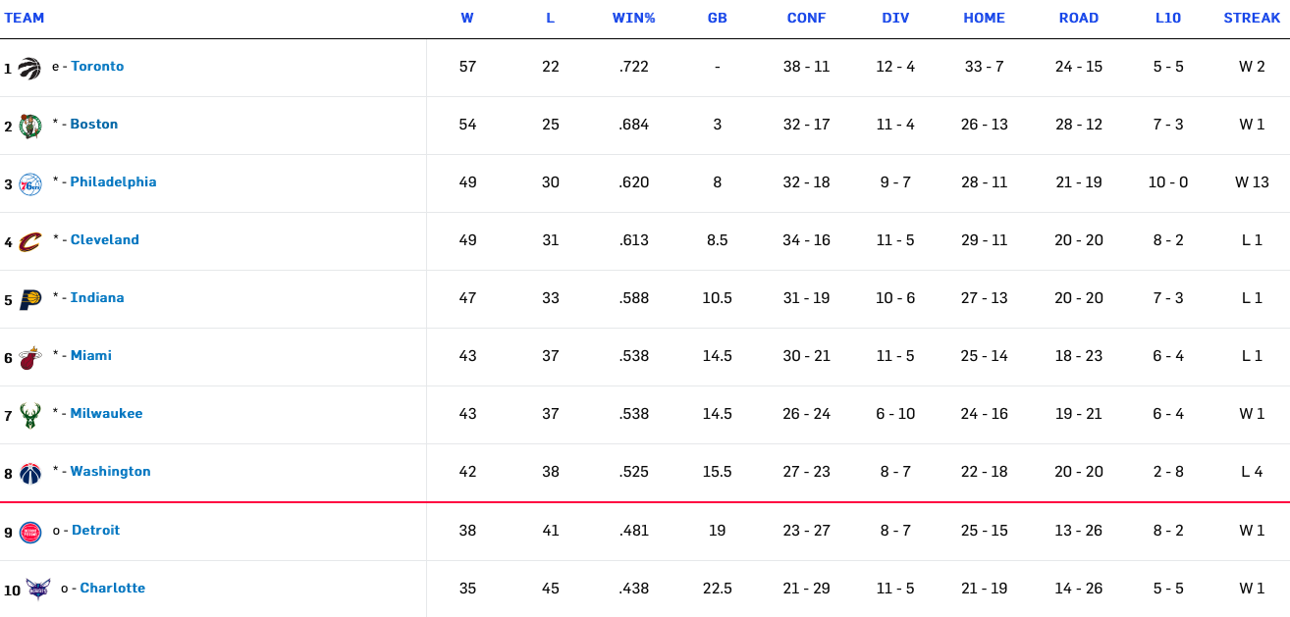Click the Indiana Pacers logo

point(29,299)
